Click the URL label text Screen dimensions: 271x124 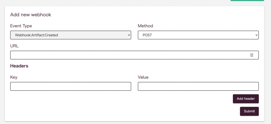click(x=14, y=46)
